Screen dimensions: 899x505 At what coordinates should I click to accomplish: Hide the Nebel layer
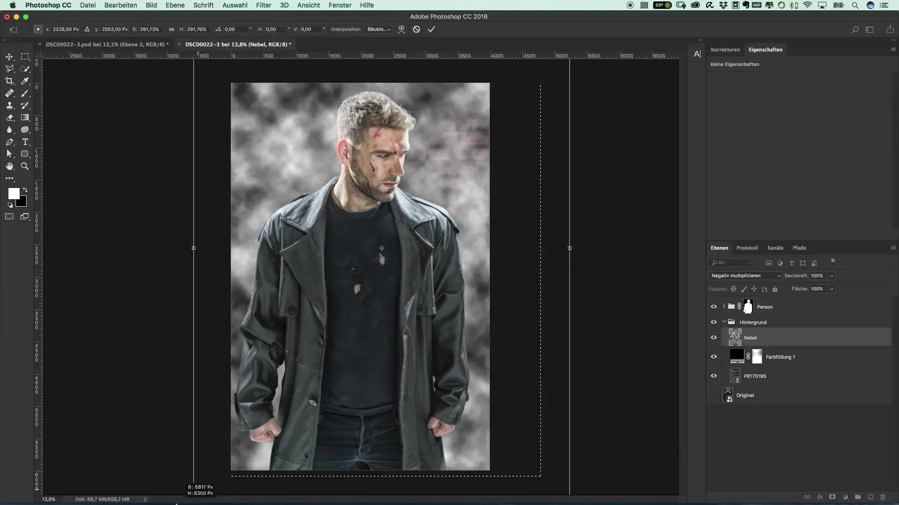click(714, 338)
